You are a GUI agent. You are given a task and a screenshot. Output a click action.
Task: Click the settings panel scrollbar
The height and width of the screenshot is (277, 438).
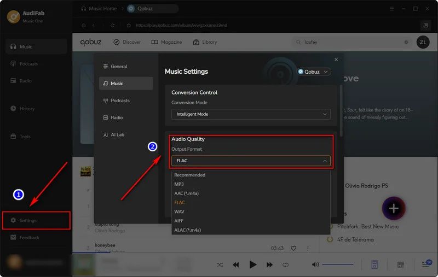point(341,111)
